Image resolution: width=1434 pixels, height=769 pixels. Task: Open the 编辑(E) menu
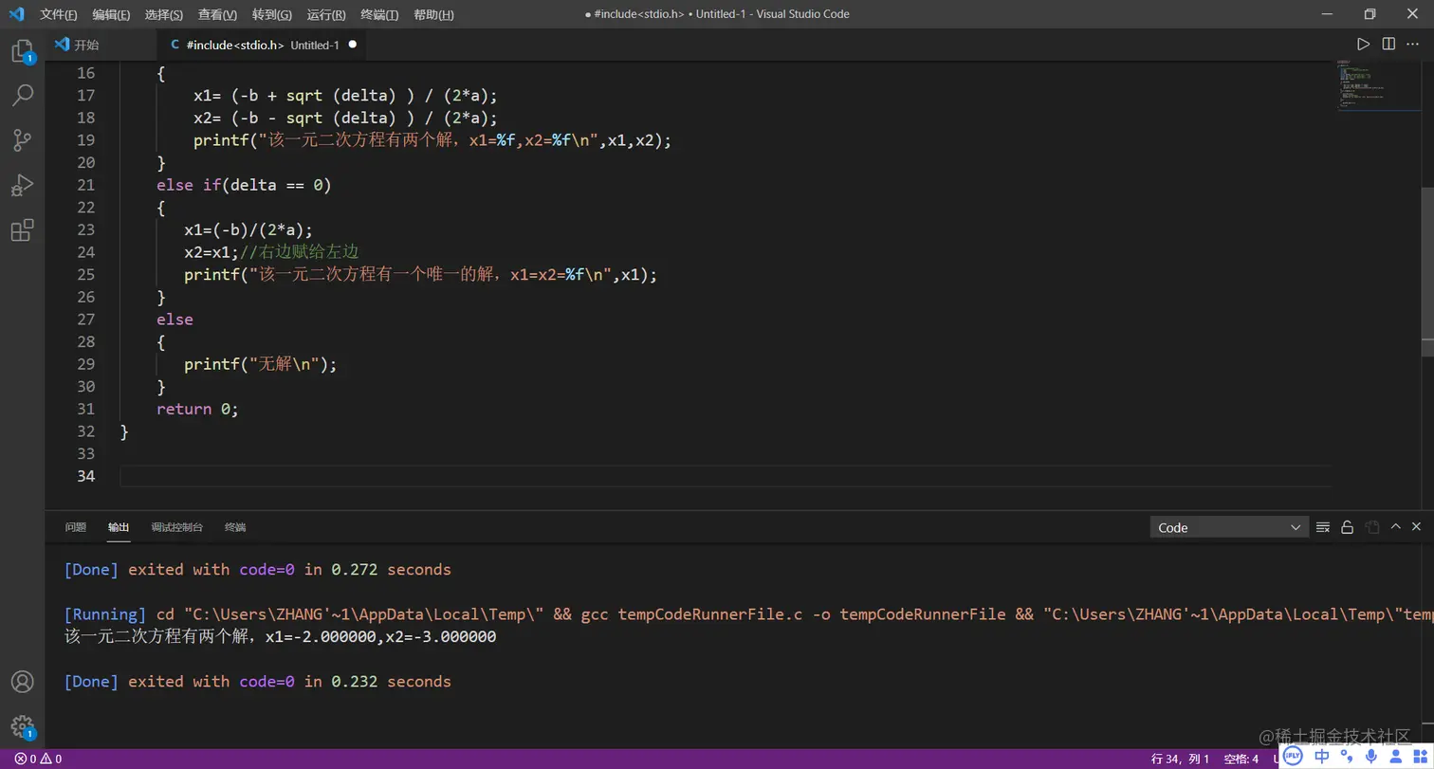(112, 14)
